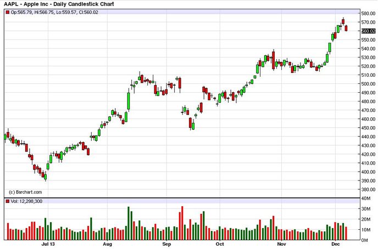Click the 'Jul 13' date axis label
378x249 pixels.
click(48, 244)
